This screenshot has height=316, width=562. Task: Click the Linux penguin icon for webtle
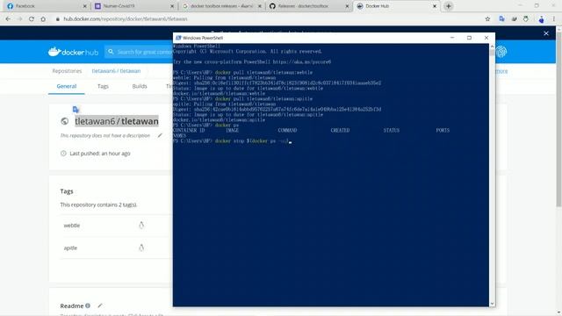[x=141, y=225]
